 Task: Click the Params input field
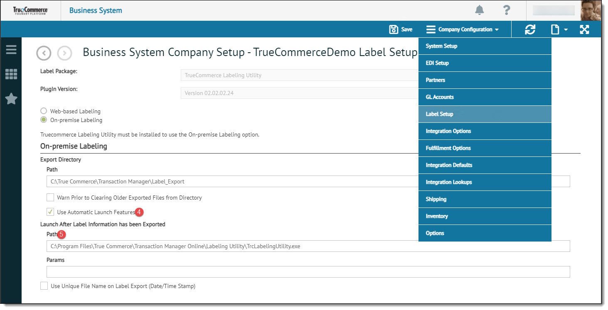(308, 272)
